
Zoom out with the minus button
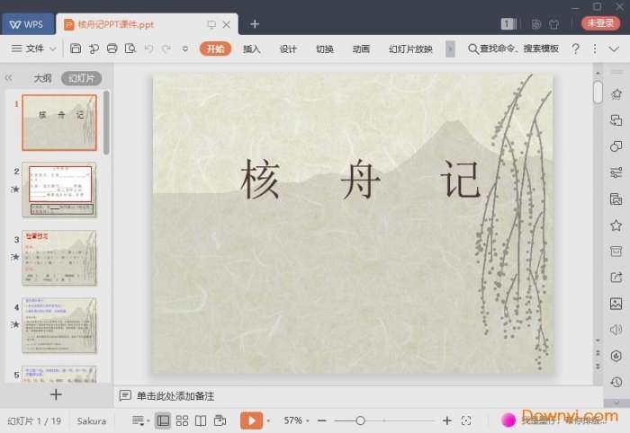click(x=321, y=420)
